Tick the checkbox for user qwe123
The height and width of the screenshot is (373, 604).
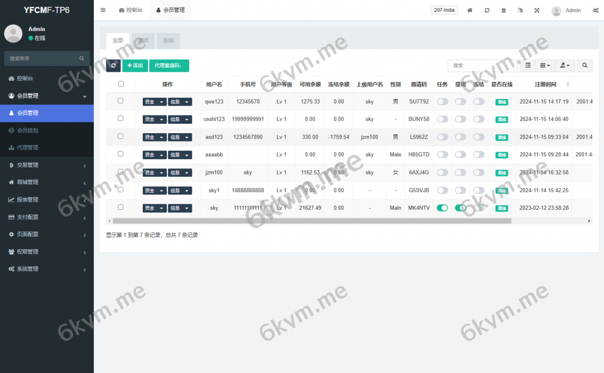tap(121, 101)
